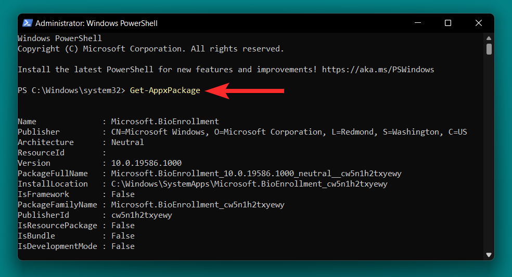
Task: Click the 'InstallLocation' field label
Action: click(x=53, y=183)
